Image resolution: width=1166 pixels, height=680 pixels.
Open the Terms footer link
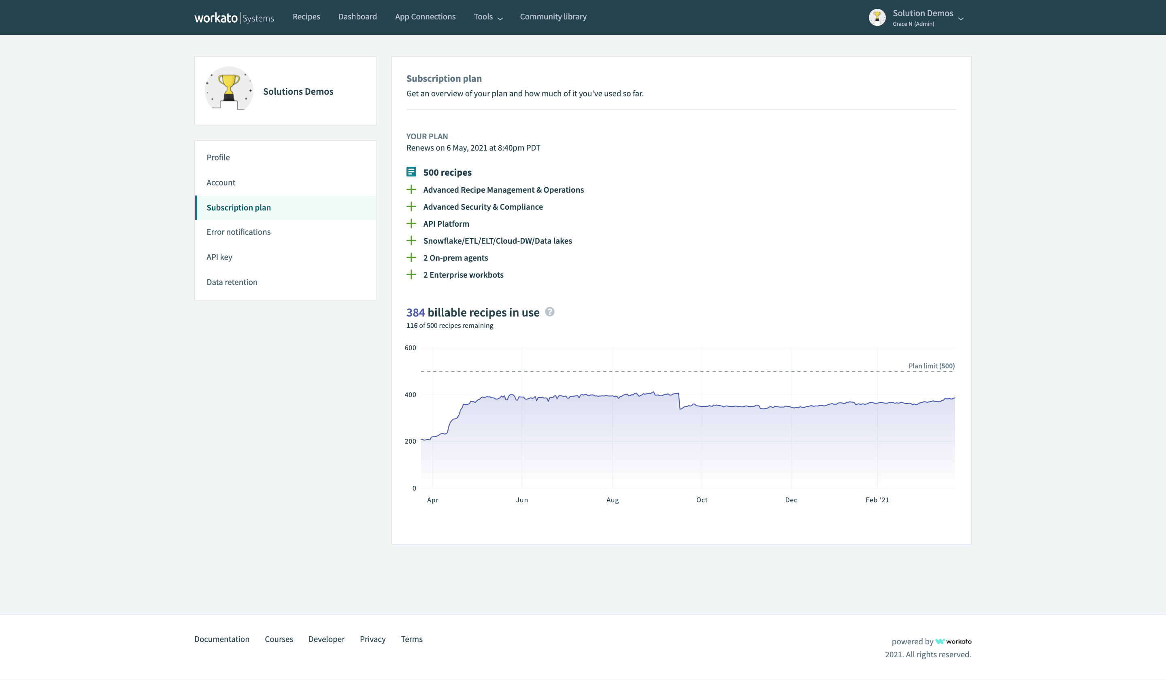tap(412, 639)
